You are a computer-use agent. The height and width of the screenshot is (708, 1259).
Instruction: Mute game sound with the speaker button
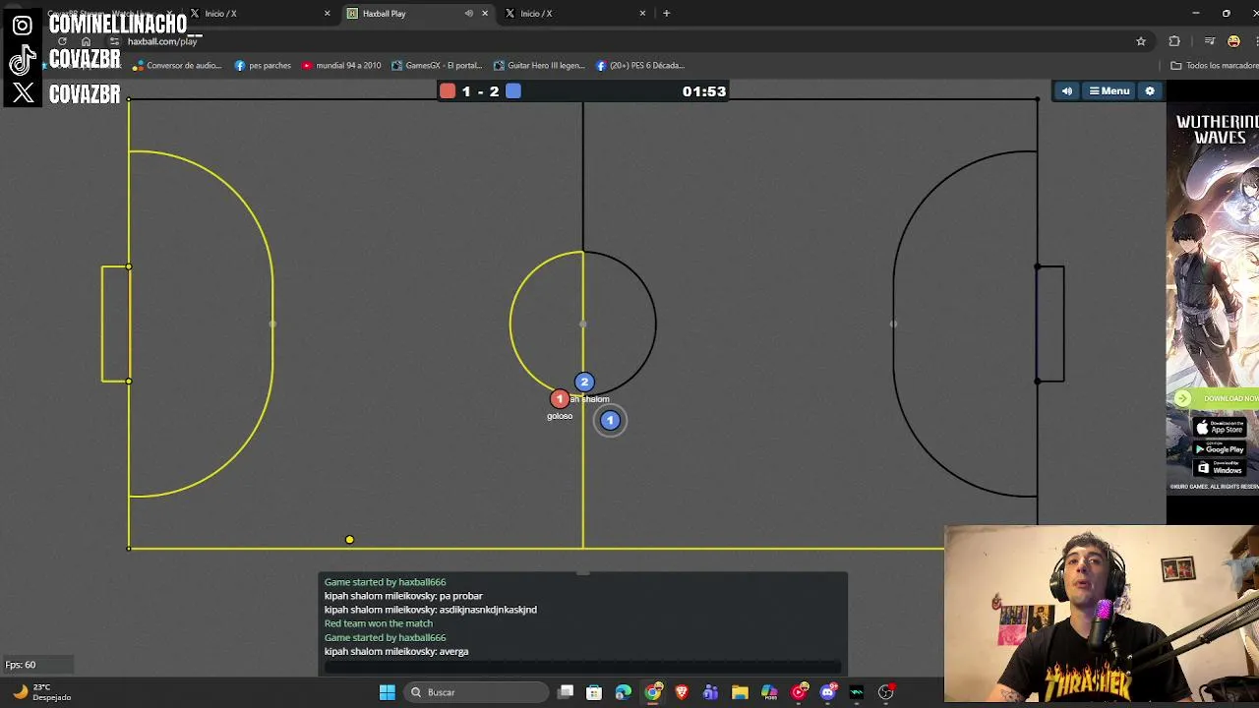pos(1067,91)
